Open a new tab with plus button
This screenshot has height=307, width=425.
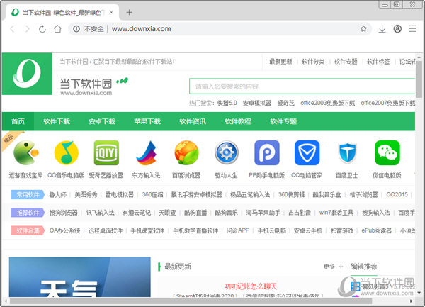coord(130,13)
